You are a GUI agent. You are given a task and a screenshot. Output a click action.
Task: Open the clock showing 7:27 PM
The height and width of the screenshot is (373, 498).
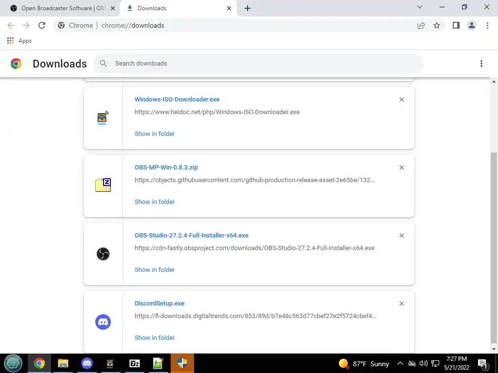coord(457,363)
